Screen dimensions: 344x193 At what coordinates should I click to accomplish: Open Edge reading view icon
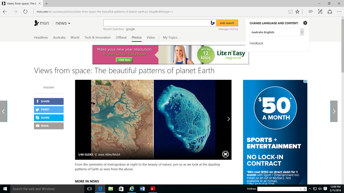[290, 11]
